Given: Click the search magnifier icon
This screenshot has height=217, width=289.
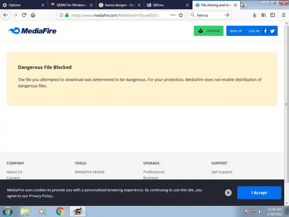Looking at the screenshot, I should 192,15.
